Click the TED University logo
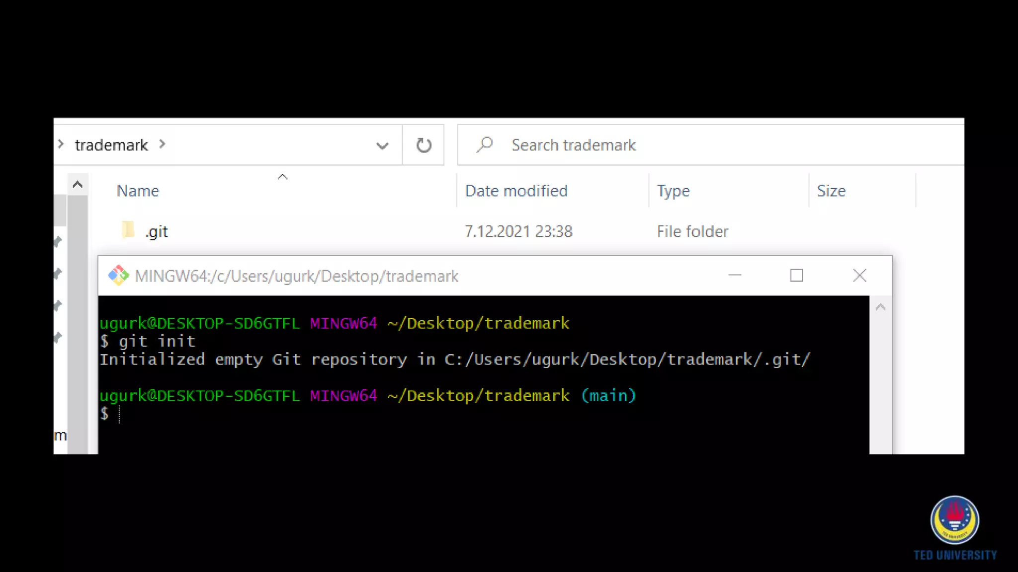The height and width of the screenshot is (572, 1018). [x=954, y=520]
